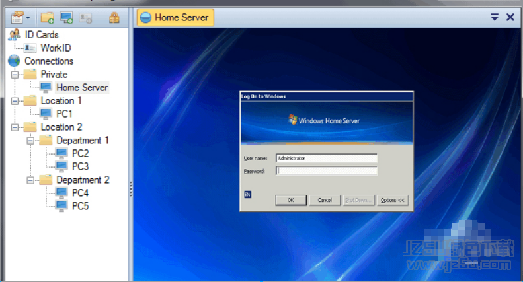This screenshot has height=282, width=523.
Task: Click the EN language indicator
Action: 247,194
